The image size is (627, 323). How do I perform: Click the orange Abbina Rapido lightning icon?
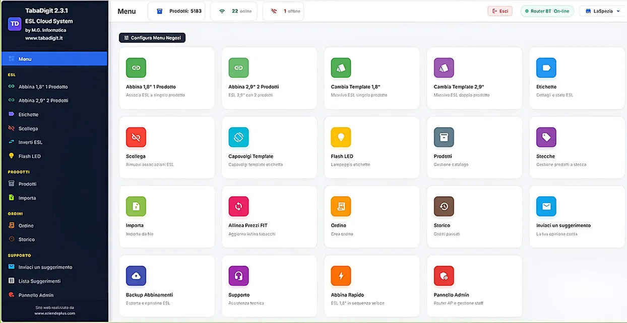click(341, 276)
